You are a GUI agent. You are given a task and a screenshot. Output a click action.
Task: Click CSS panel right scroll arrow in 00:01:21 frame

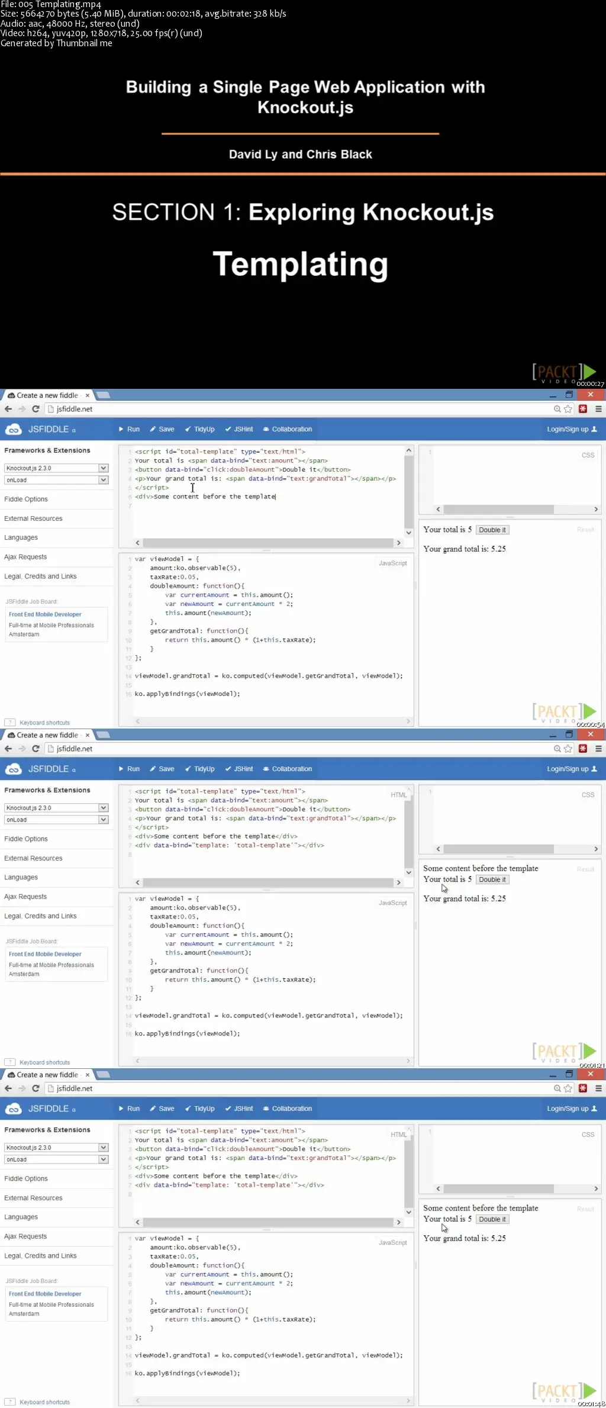596,849
